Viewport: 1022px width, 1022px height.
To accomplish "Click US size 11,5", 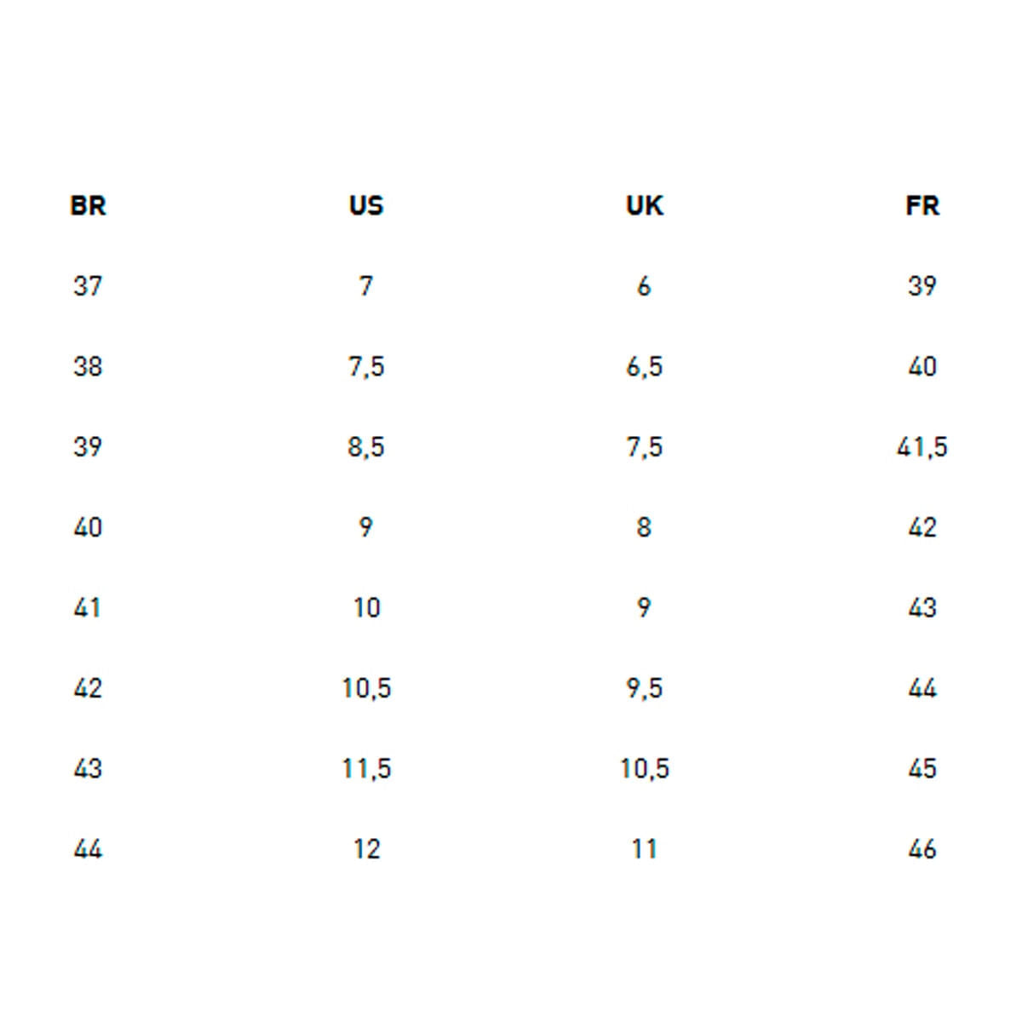I will point(366,769).
